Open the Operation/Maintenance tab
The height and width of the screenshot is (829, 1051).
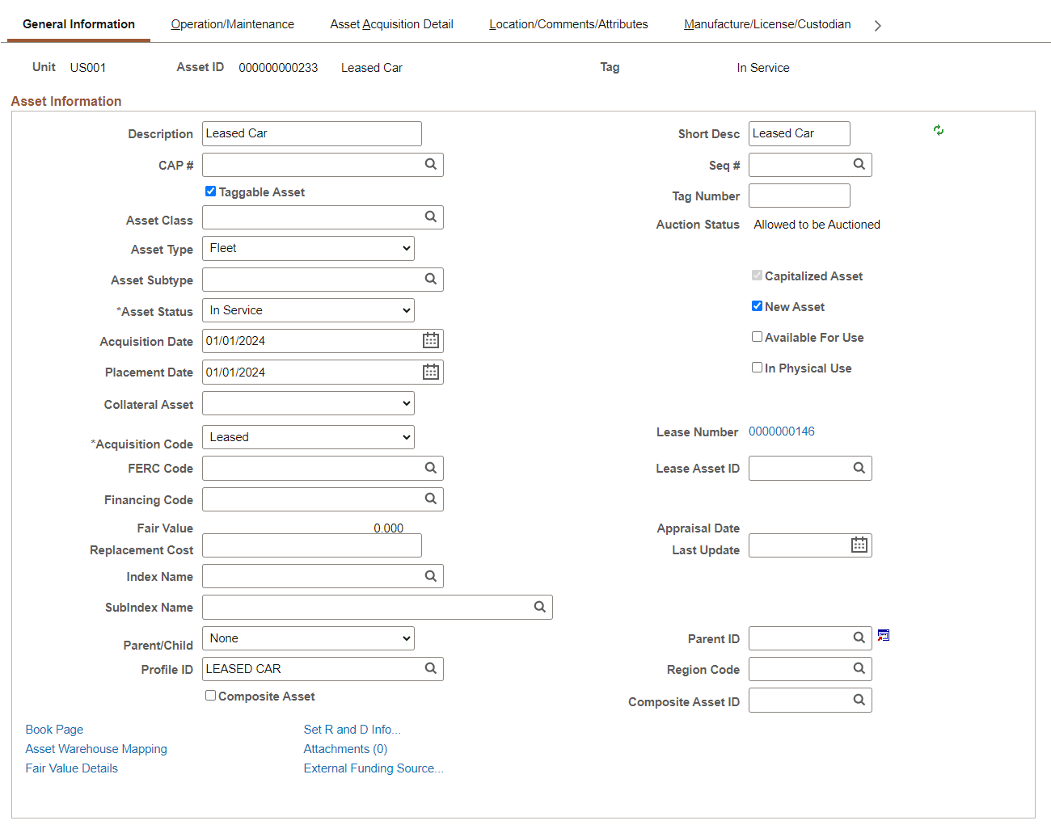(x=232, y=24)
